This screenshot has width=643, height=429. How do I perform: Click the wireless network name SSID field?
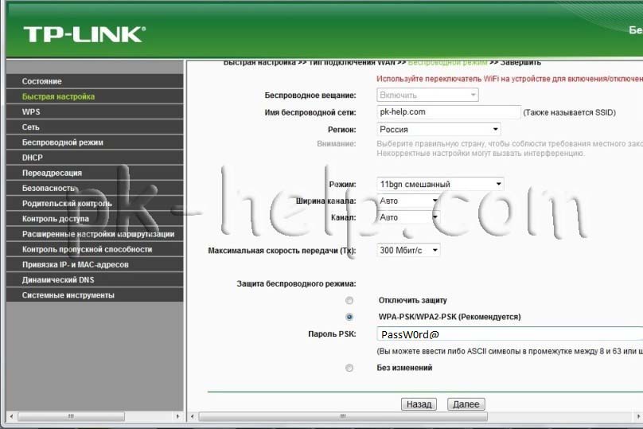coord(448,112)
